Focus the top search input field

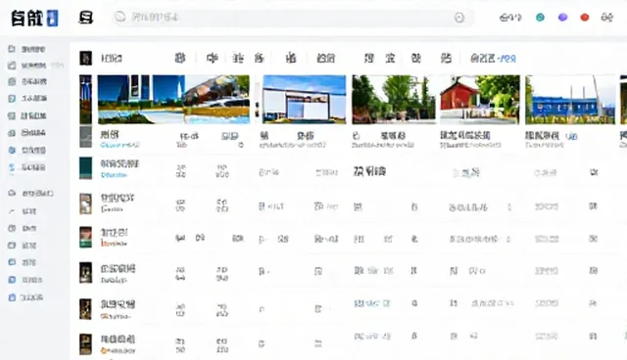[x=293, y=18]
